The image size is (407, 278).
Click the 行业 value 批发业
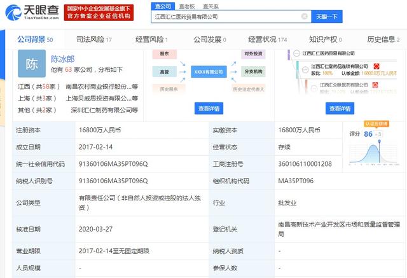[x=287, y=203]
